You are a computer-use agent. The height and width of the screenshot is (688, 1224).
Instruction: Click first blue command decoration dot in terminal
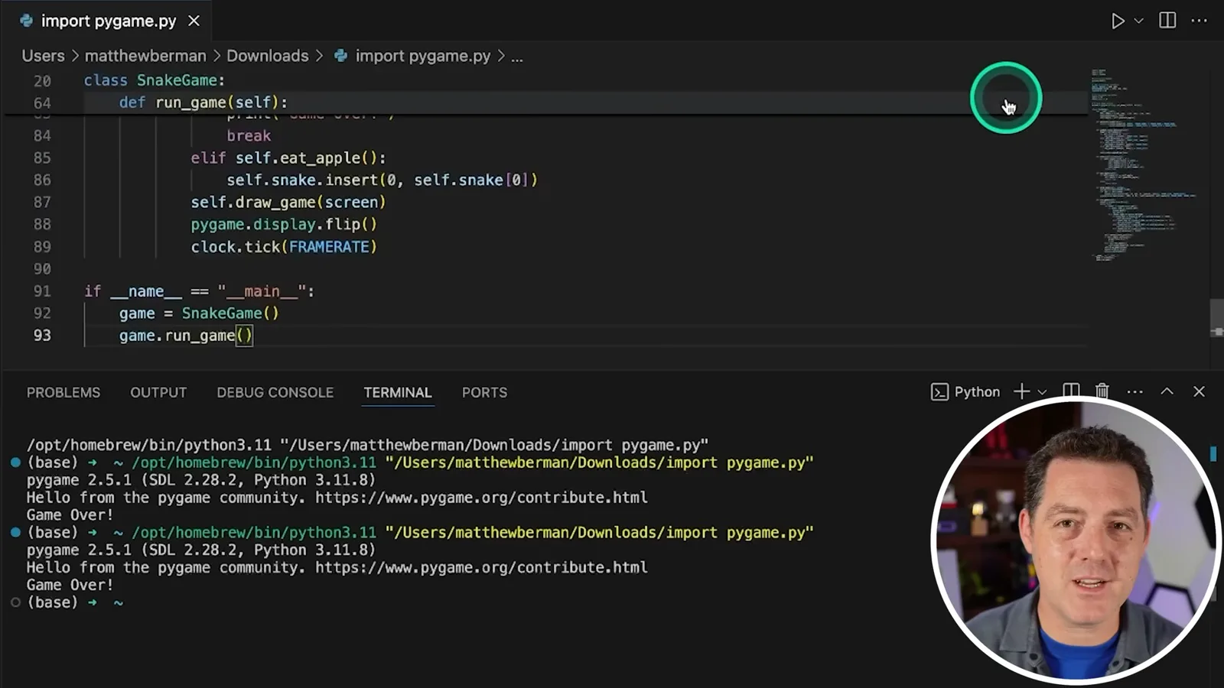(x=15, y=462)
